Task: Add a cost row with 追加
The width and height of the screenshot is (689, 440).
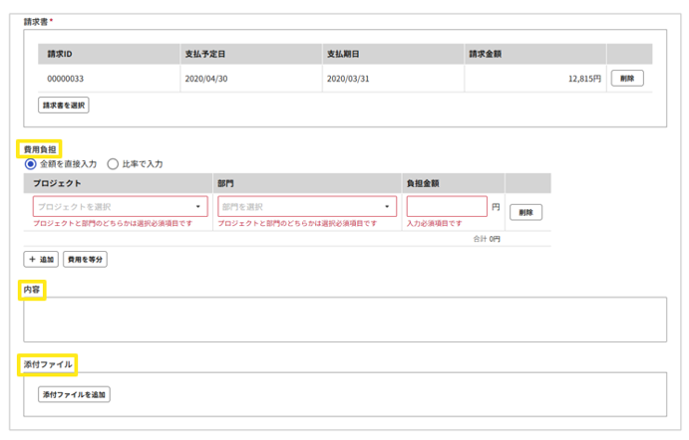Action: 41,259
